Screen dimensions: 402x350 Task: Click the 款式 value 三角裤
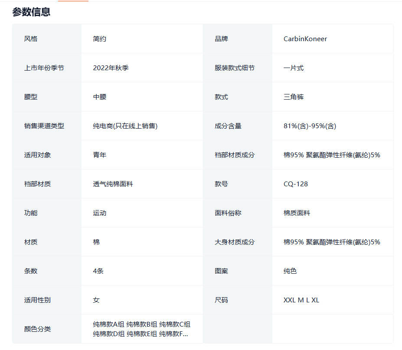294,97
